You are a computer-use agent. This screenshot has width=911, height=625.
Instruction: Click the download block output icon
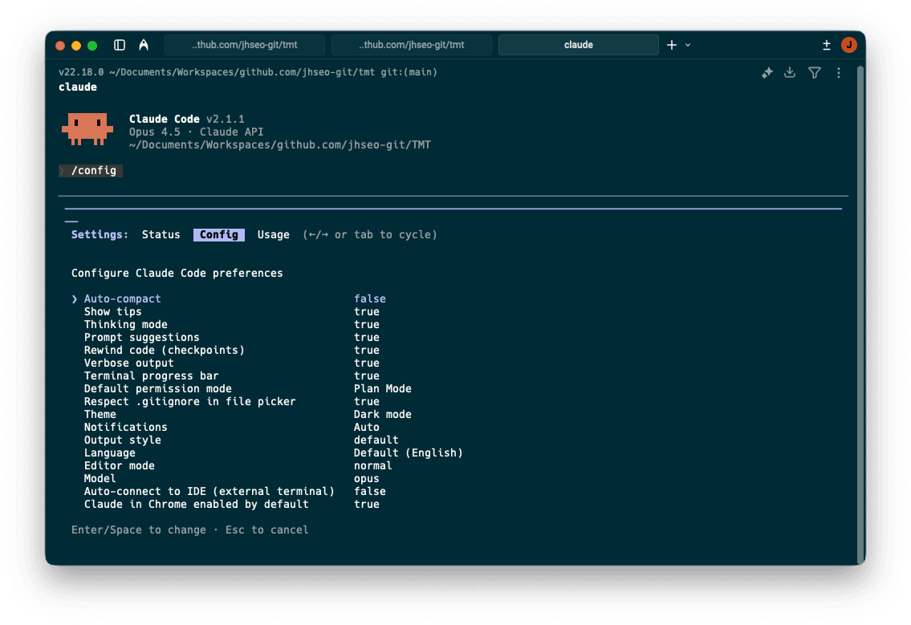click(790, 73)
